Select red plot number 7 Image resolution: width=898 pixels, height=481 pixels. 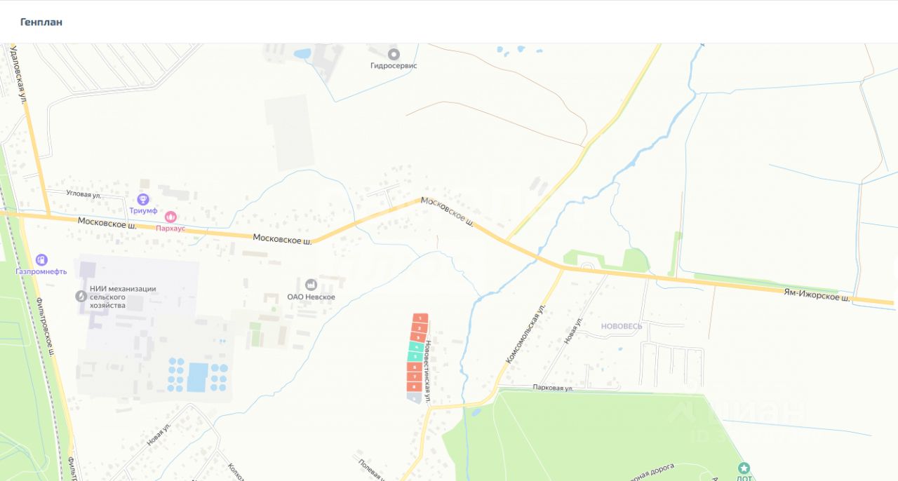(415, 377)
